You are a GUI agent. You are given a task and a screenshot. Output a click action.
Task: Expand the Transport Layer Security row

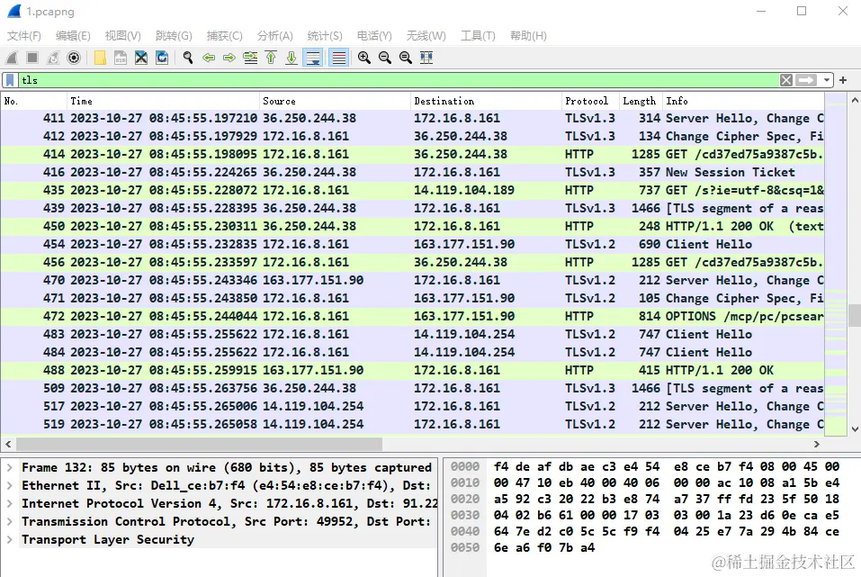[10, 539]
